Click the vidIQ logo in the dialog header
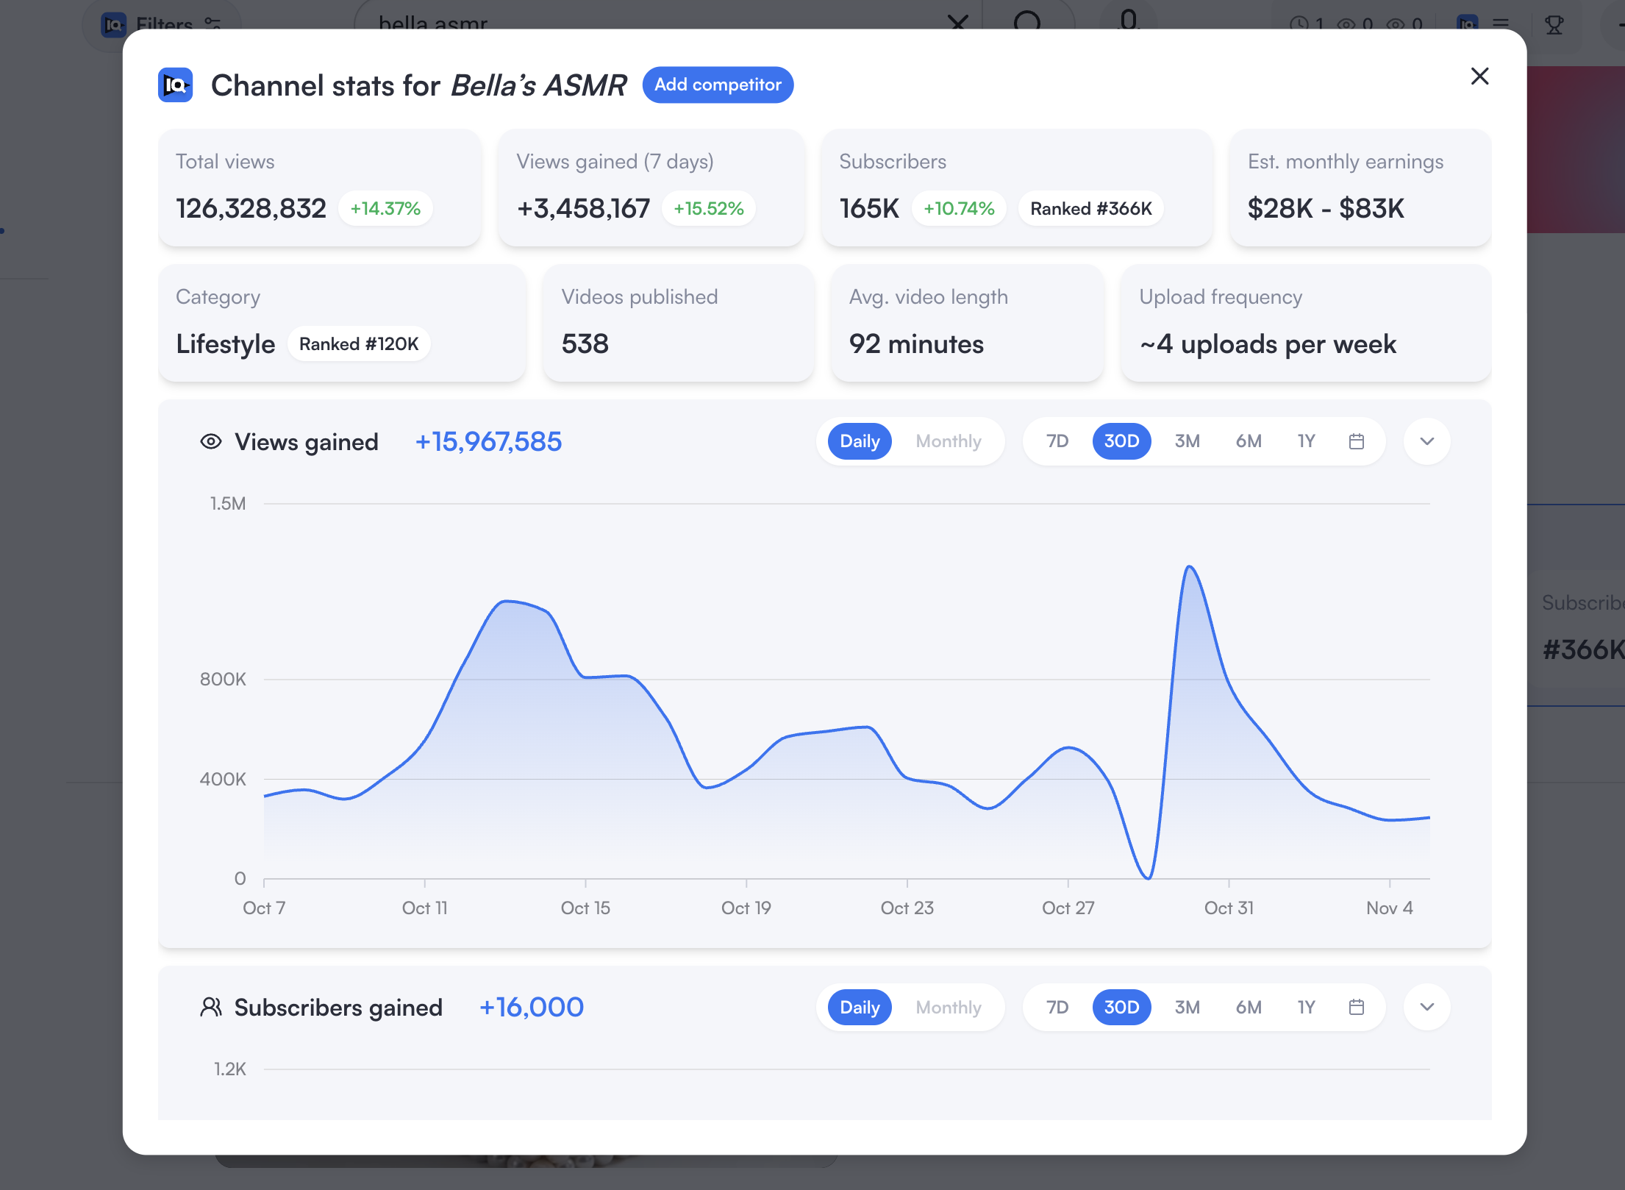Screen dimensions: 1625x1190 tap(176, 85)
